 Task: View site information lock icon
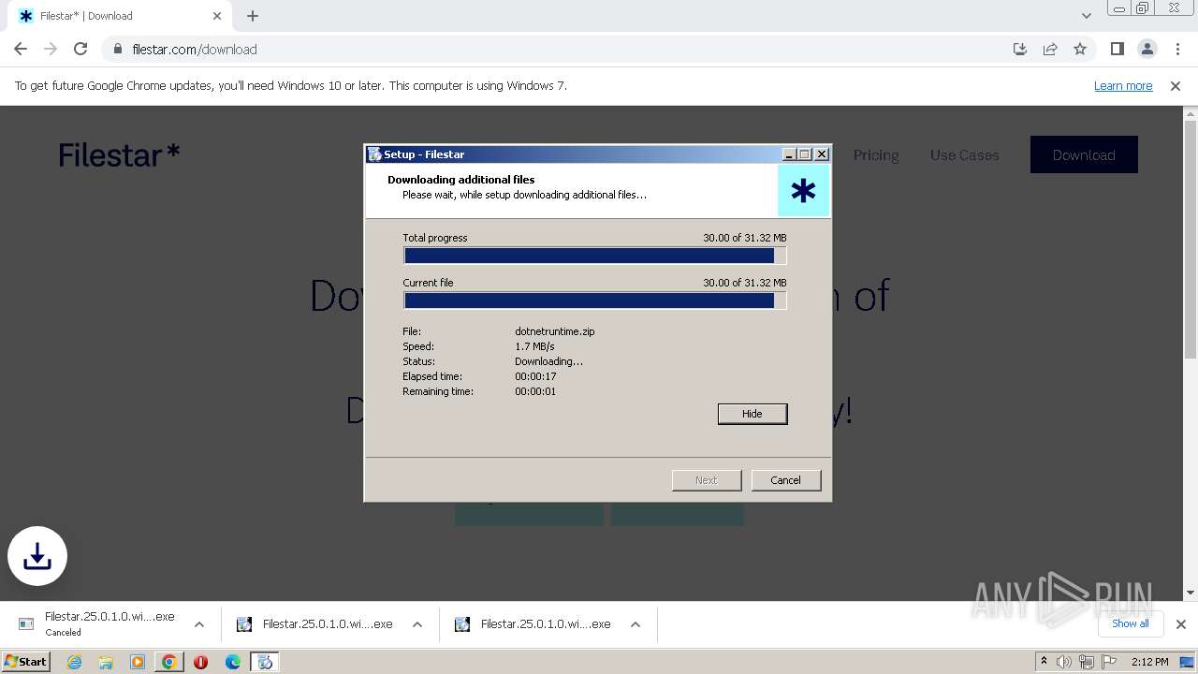pos(117,49)
